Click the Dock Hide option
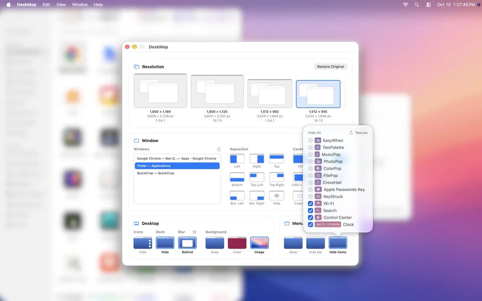Viewport: 482px width, 301px height. click(x=165, y=243)
